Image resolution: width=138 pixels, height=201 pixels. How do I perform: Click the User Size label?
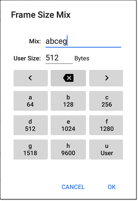coord(27,58)
